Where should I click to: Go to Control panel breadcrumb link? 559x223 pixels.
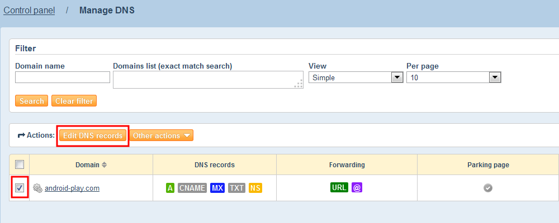[x=29, y=10]
